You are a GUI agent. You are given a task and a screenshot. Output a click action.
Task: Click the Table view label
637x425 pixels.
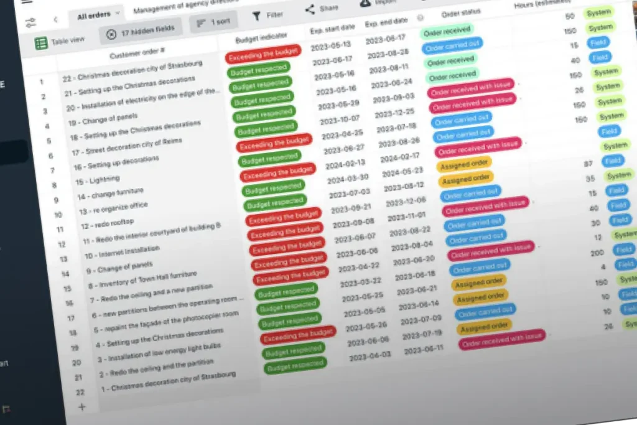click(68, 40)
